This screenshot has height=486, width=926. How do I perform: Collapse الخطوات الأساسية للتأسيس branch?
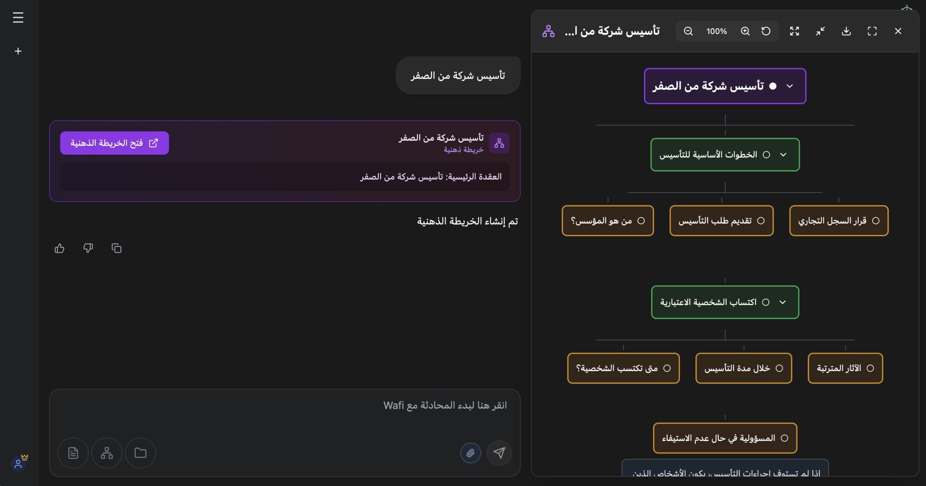click(x=783, y=155)
